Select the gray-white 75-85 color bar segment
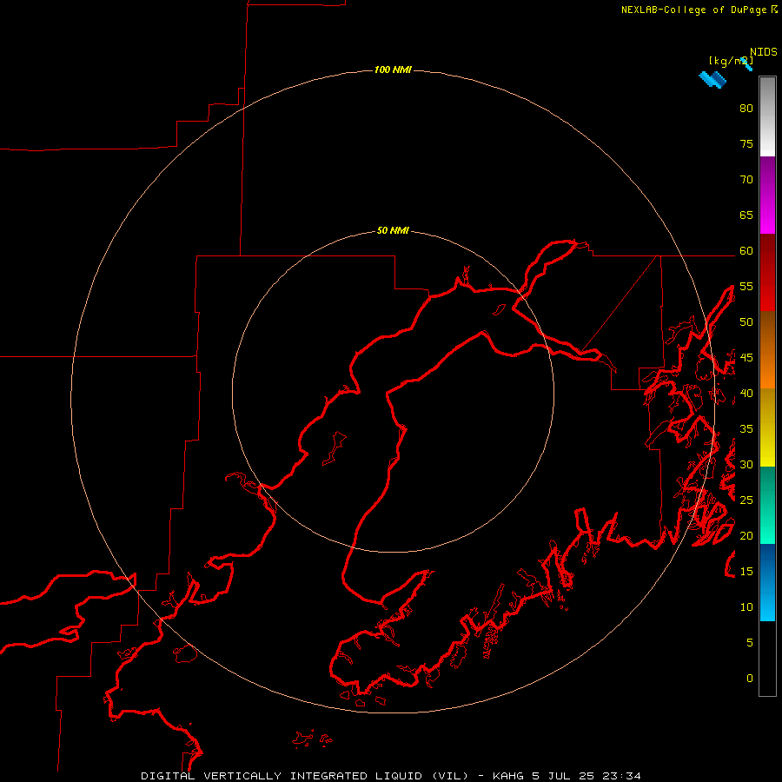 767,116
